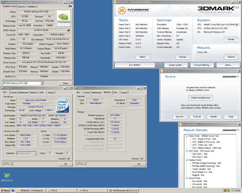Open the SPD tab in right CPU-Z window
Viewport: 242px width, 193px height.
click(x=115, y=93)
